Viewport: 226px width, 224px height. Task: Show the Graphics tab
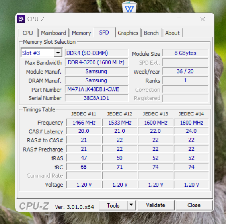128,33
